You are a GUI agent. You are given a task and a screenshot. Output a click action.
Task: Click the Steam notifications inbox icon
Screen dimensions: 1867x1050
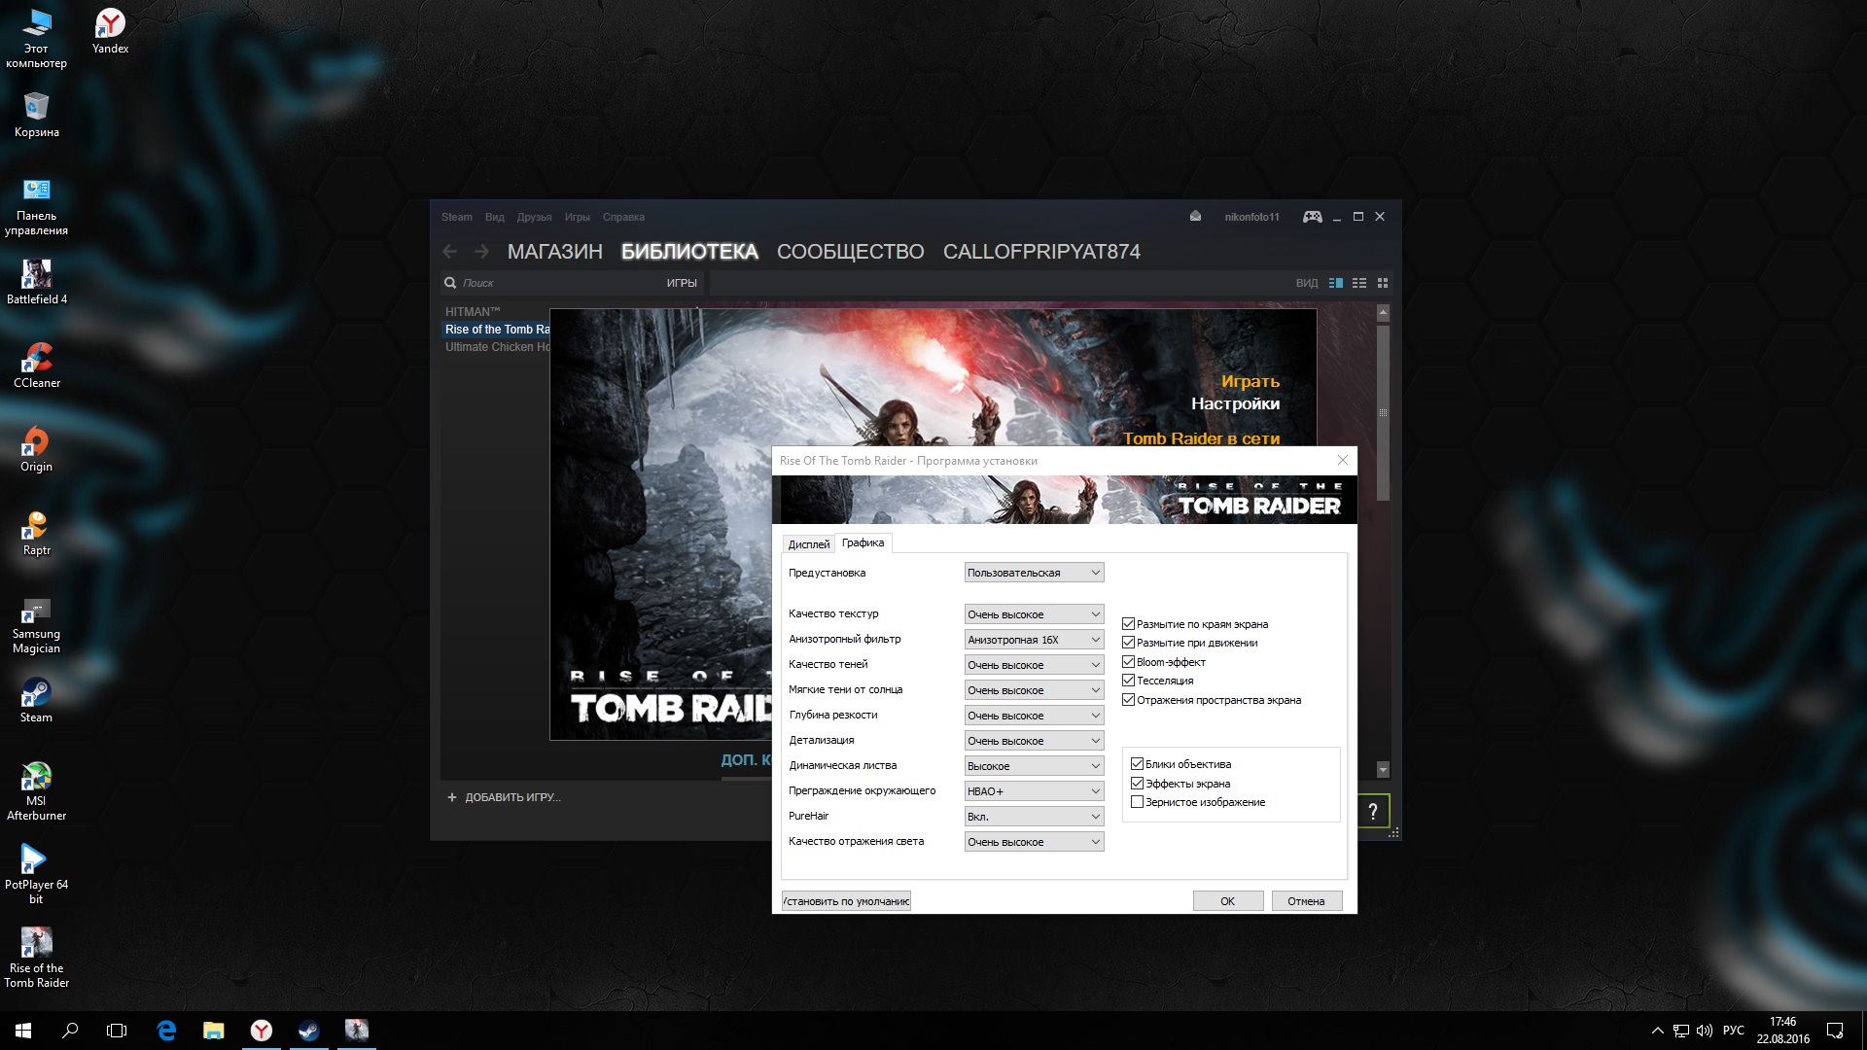point(1195,217)
